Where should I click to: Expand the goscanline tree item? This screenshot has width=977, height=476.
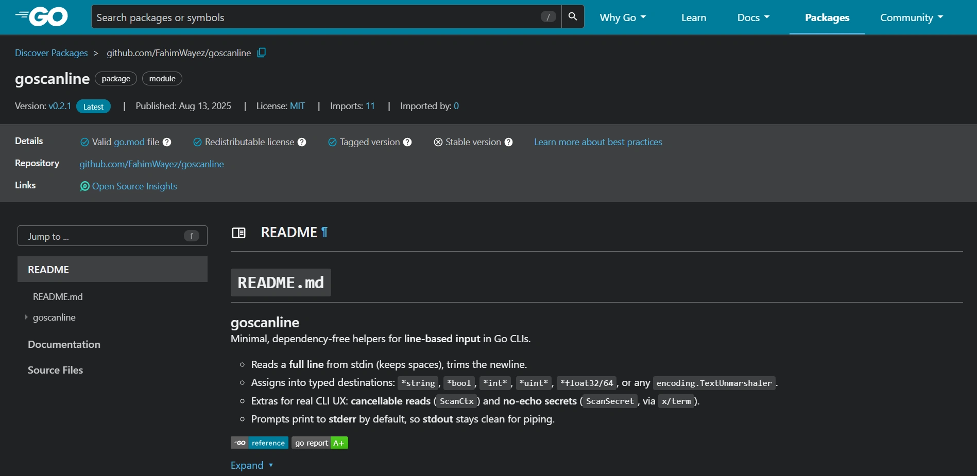click(x=26, y=318)
